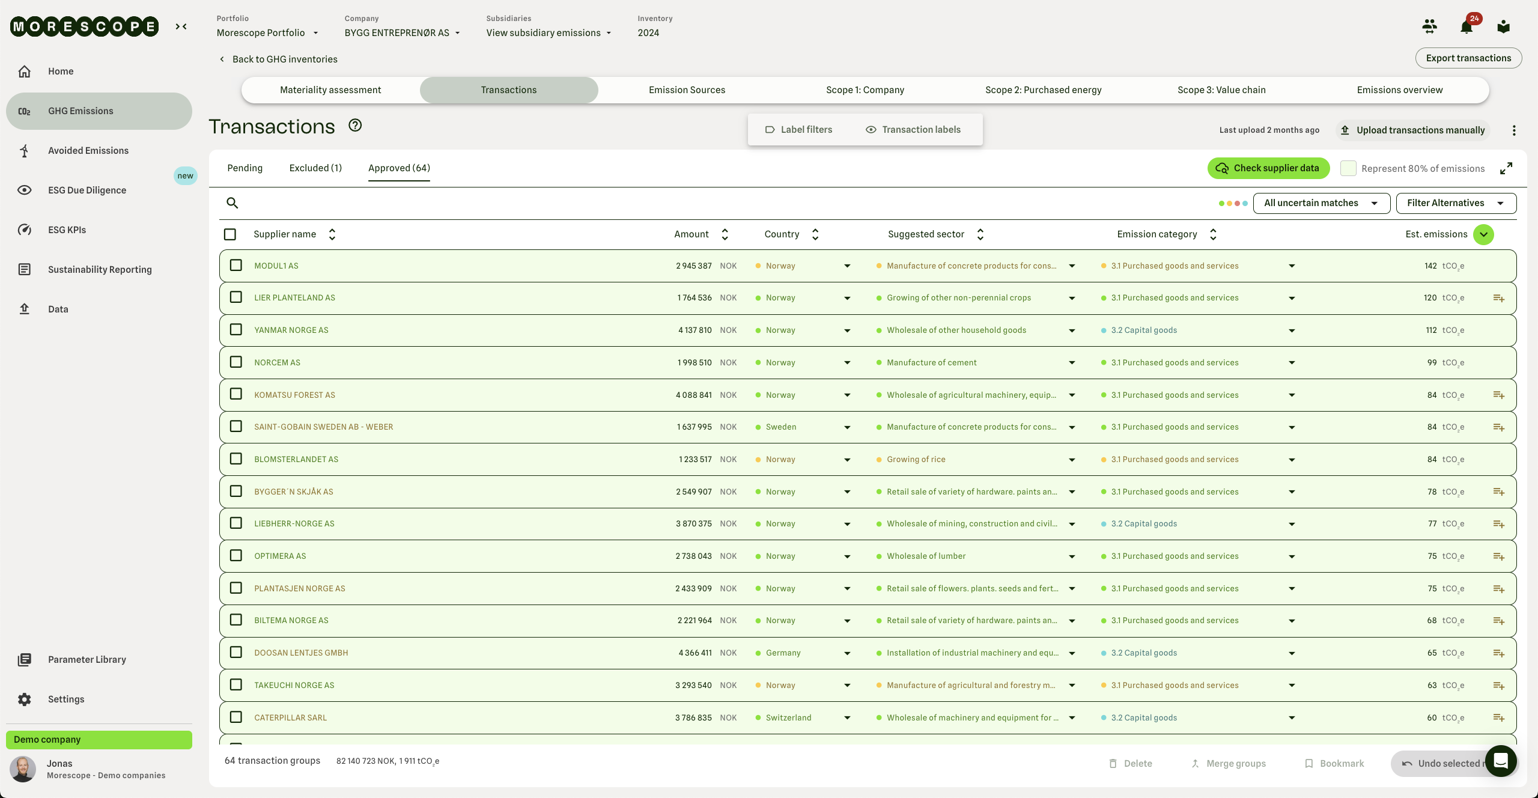Sort by Amount column
Image resolution: width=1538 pixels, height=798 pixels.
coord(725,234)
